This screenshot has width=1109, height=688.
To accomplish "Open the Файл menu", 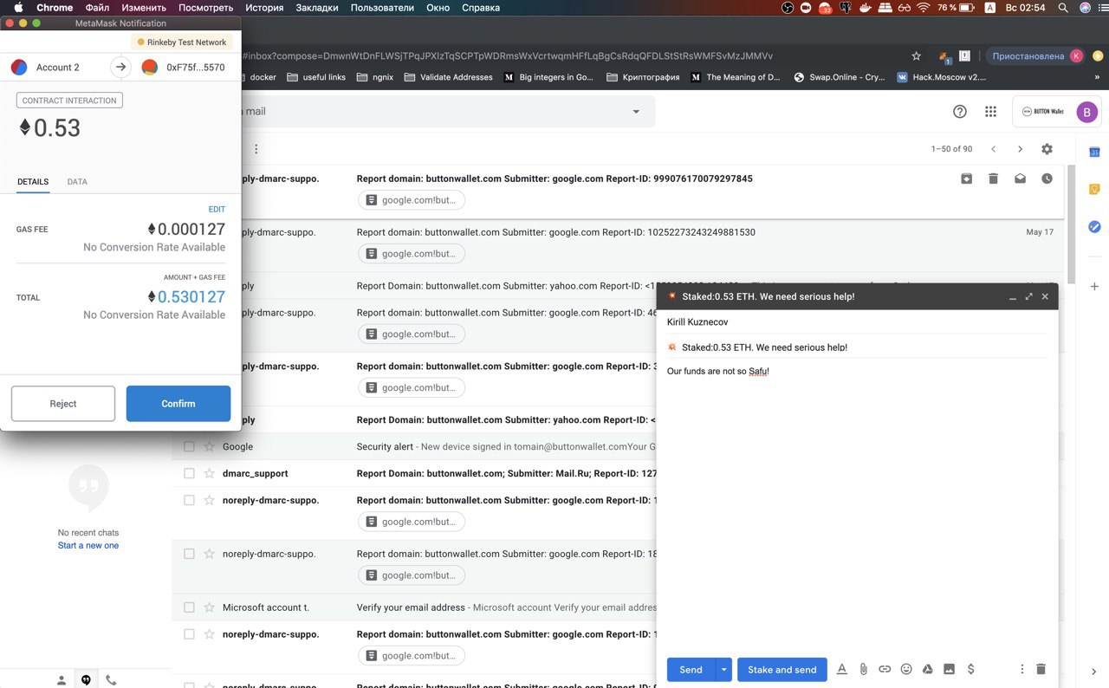I will pyautogui.click(x=97, y=8).
